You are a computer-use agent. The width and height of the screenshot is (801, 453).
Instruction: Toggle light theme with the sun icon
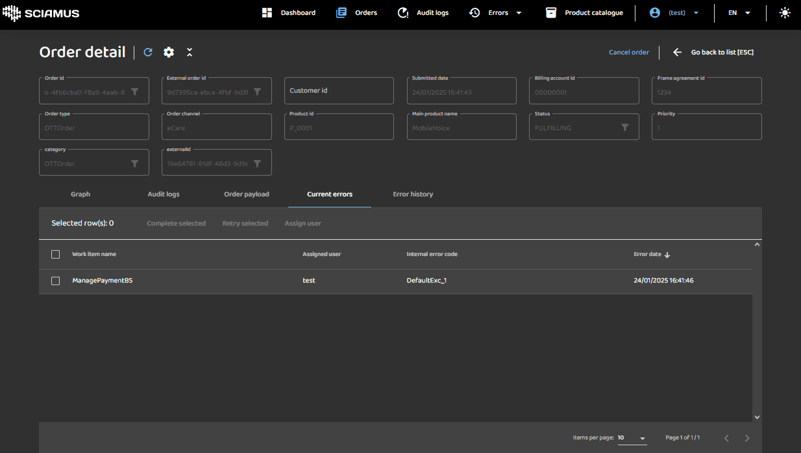coord(785,12)
